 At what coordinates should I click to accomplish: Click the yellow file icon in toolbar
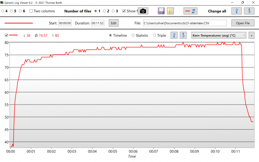170,11
